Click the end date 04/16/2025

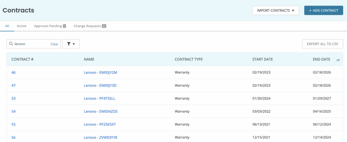pos(322,112)
